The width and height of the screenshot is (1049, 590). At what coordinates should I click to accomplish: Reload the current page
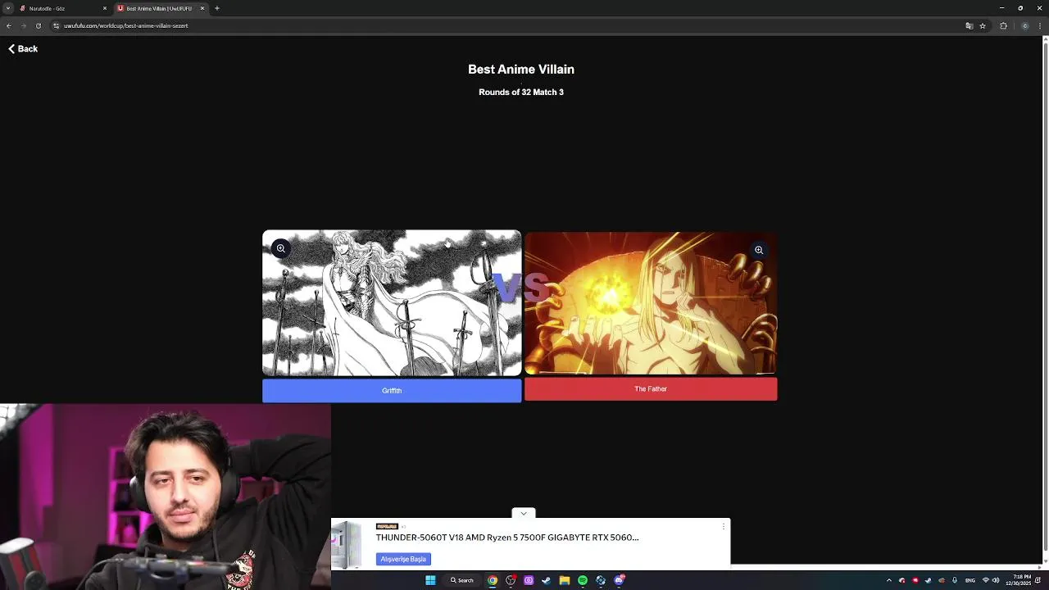coord(38,25)
